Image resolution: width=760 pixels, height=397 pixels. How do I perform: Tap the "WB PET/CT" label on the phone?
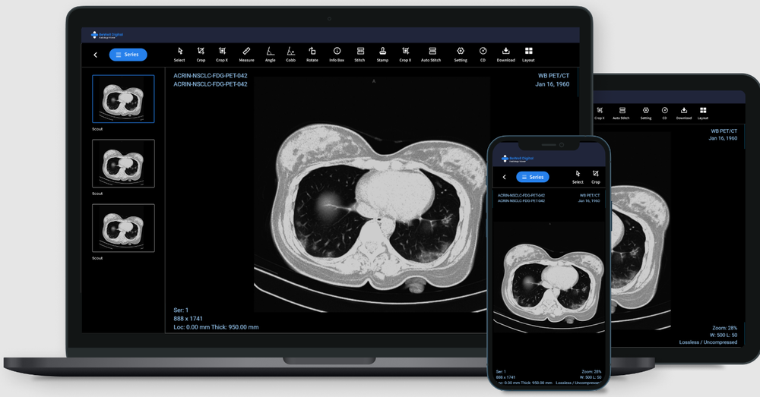pyautogui.click(x=590, y=196)
